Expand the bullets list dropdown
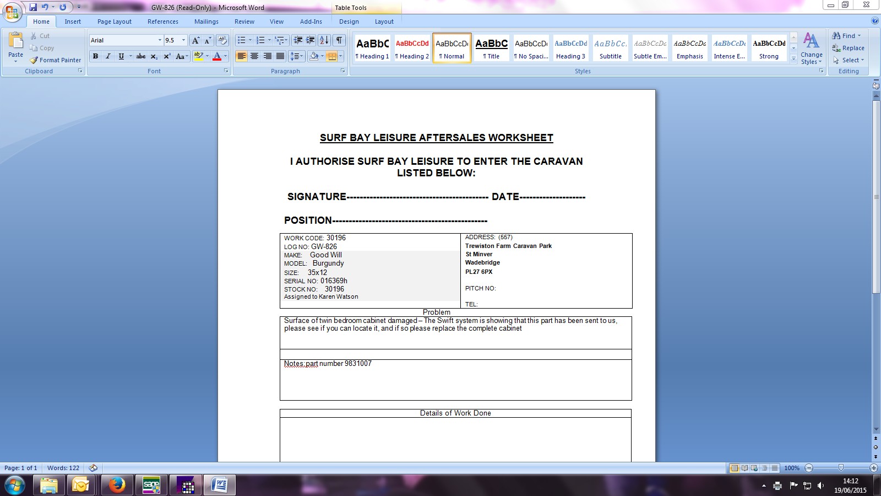This screenshot has width=881, height=496. pos(250,40)
